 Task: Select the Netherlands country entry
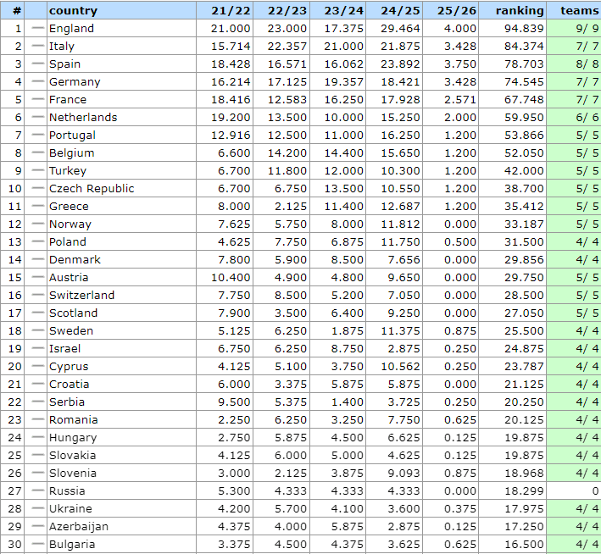(x=83, y=117)
